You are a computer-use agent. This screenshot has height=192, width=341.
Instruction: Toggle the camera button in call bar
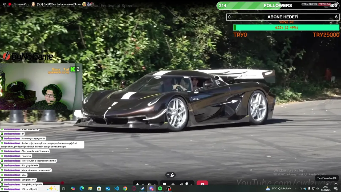click(150, 184)
